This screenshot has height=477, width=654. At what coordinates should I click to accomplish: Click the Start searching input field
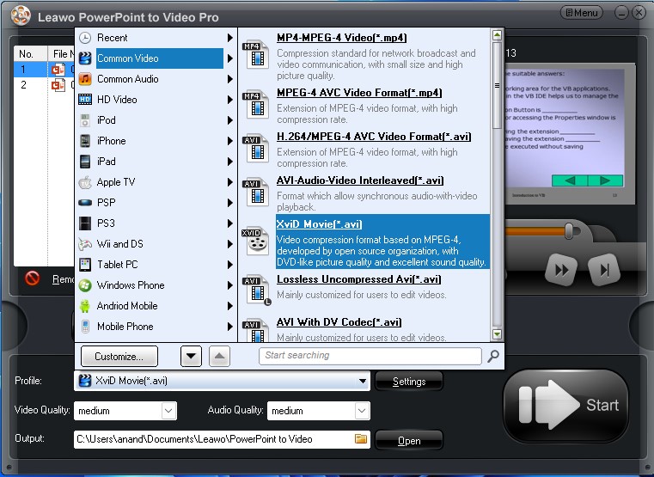click(370, 356)
